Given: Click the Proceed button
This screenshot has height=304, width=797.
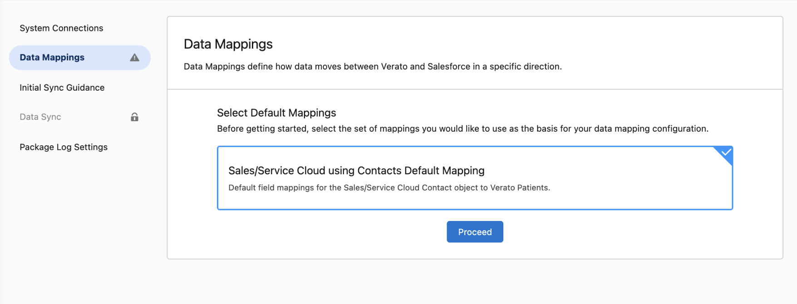Looking at the screenshot, I should [x=475, y=232].
